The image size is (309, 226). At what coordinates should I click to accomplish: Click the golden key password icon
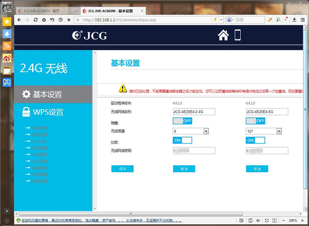[270, 20]
